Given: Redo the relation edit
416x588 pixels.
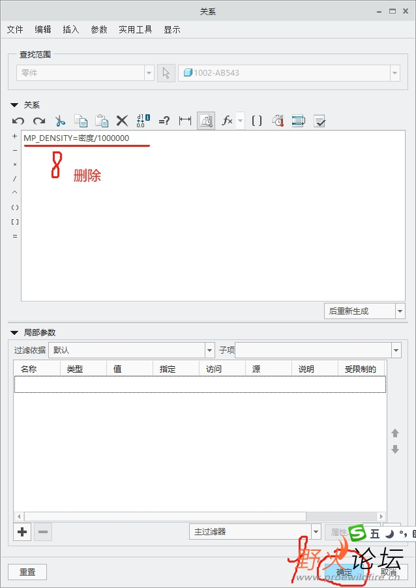Looking at the screenshot, I should (x=39, y=121).
